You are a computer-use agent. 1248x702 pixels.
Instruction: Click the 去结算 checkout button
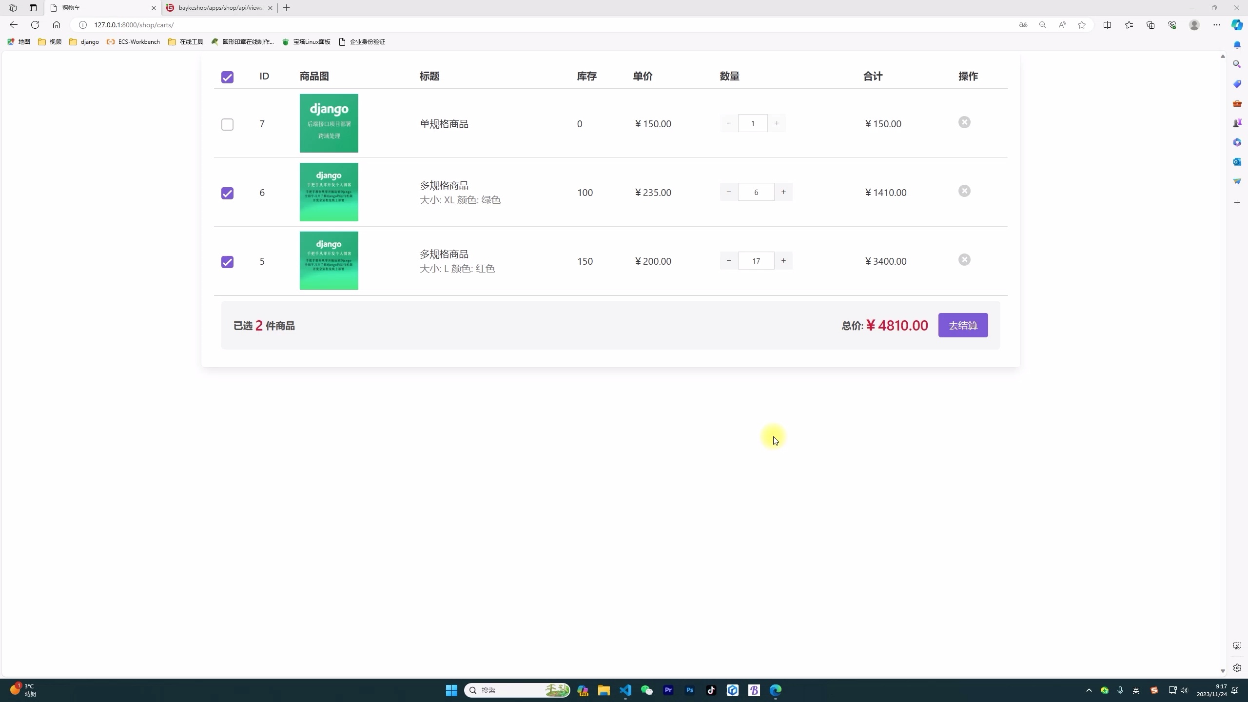[x=962, y=325]
